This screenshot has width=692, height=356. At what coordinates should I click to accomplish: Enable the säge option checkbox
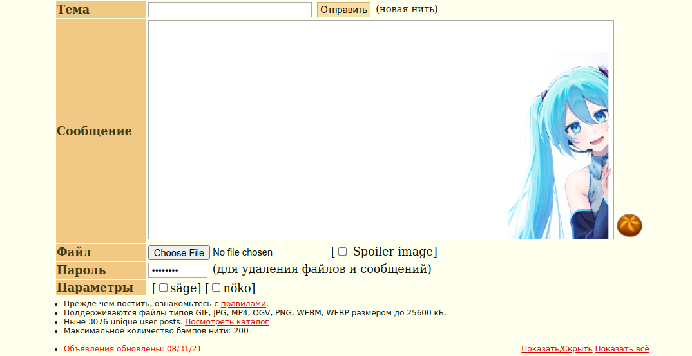pos(163,288)
